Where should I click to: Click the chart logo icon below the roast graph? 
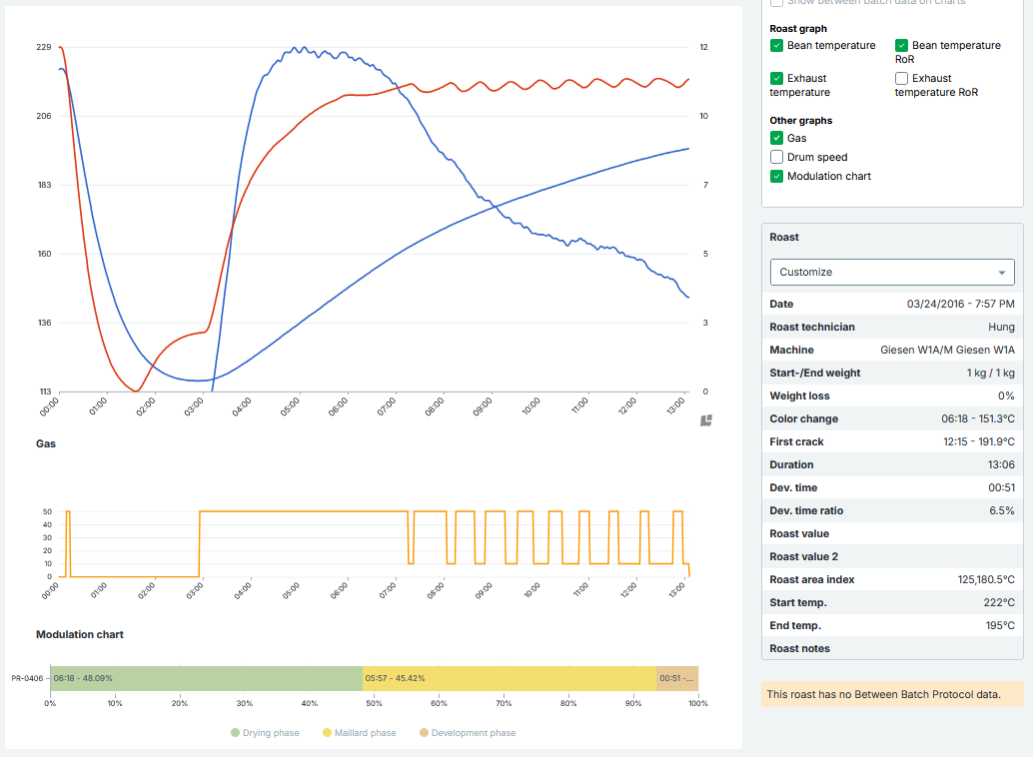pyautogui.click(x=706, y=420)
